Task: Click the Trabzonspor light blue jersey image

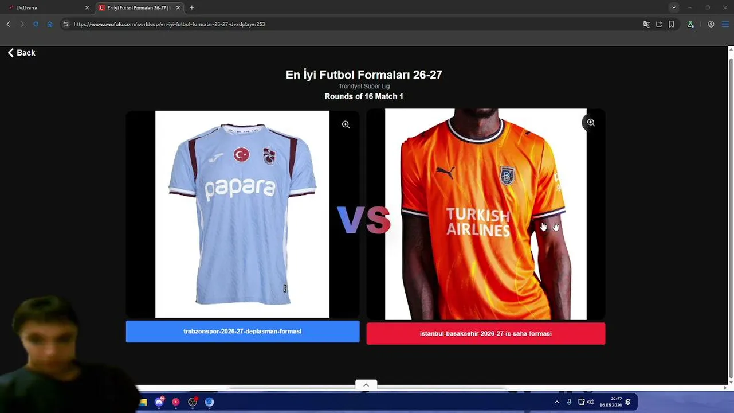Action: [x=242, y=214]
